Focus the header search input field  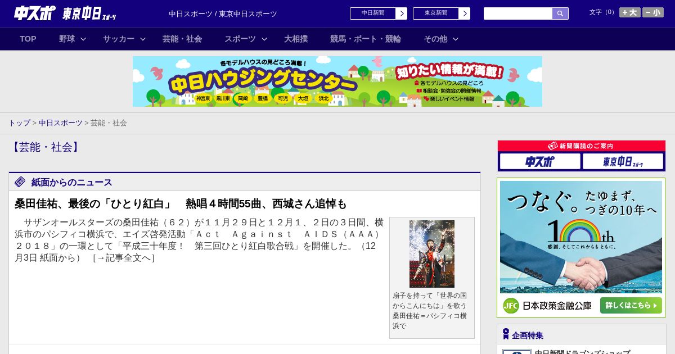click(x=518, y=13)
